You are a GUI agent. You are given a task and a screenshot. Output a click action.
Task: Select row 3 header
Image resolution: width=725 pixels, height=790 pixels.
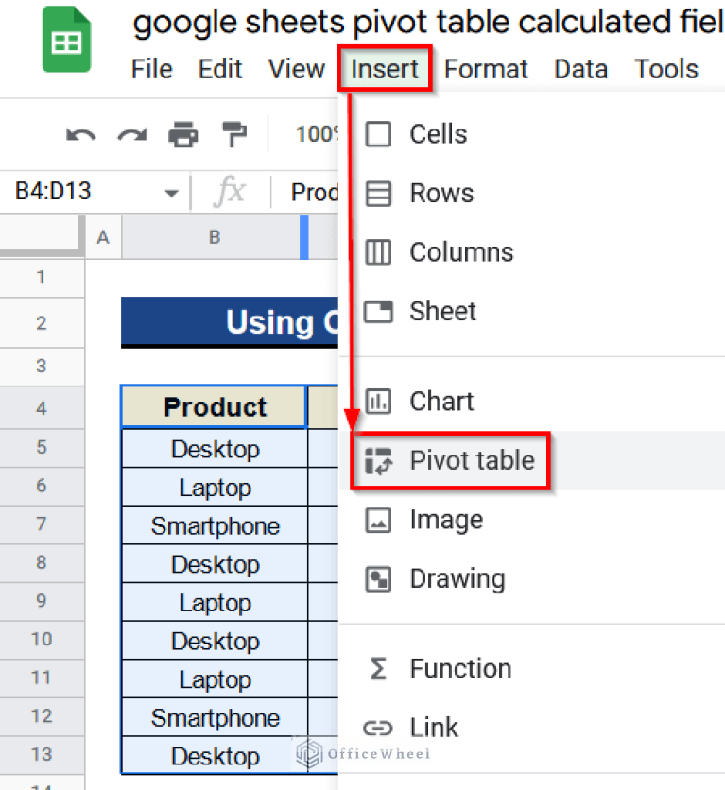point(42,367)
